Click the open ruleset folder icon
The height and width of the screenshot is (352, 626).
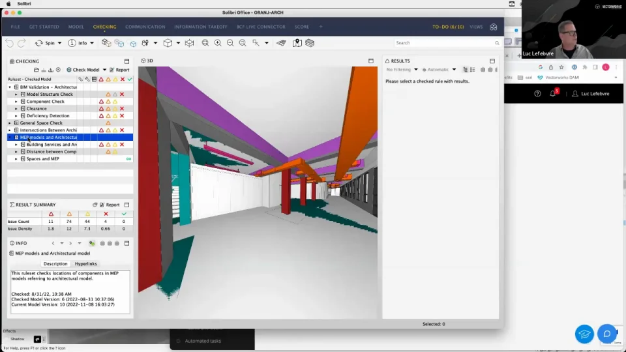[36, 70]
